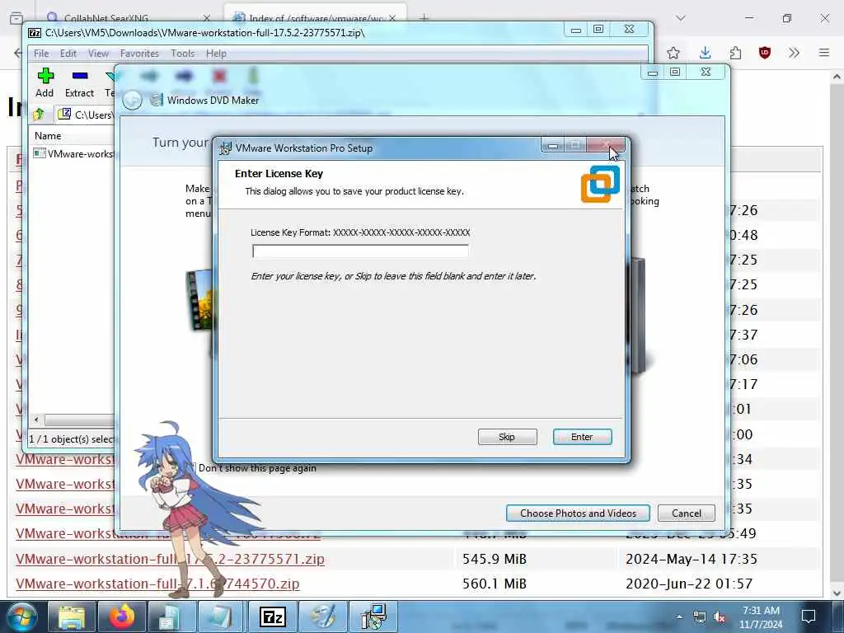
Task: Open the Edit menu in 7-Zip
Action: pos(68,54)
